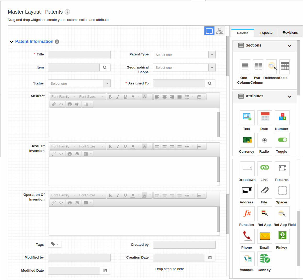Select the Account attribute widget

click(247, 259)
